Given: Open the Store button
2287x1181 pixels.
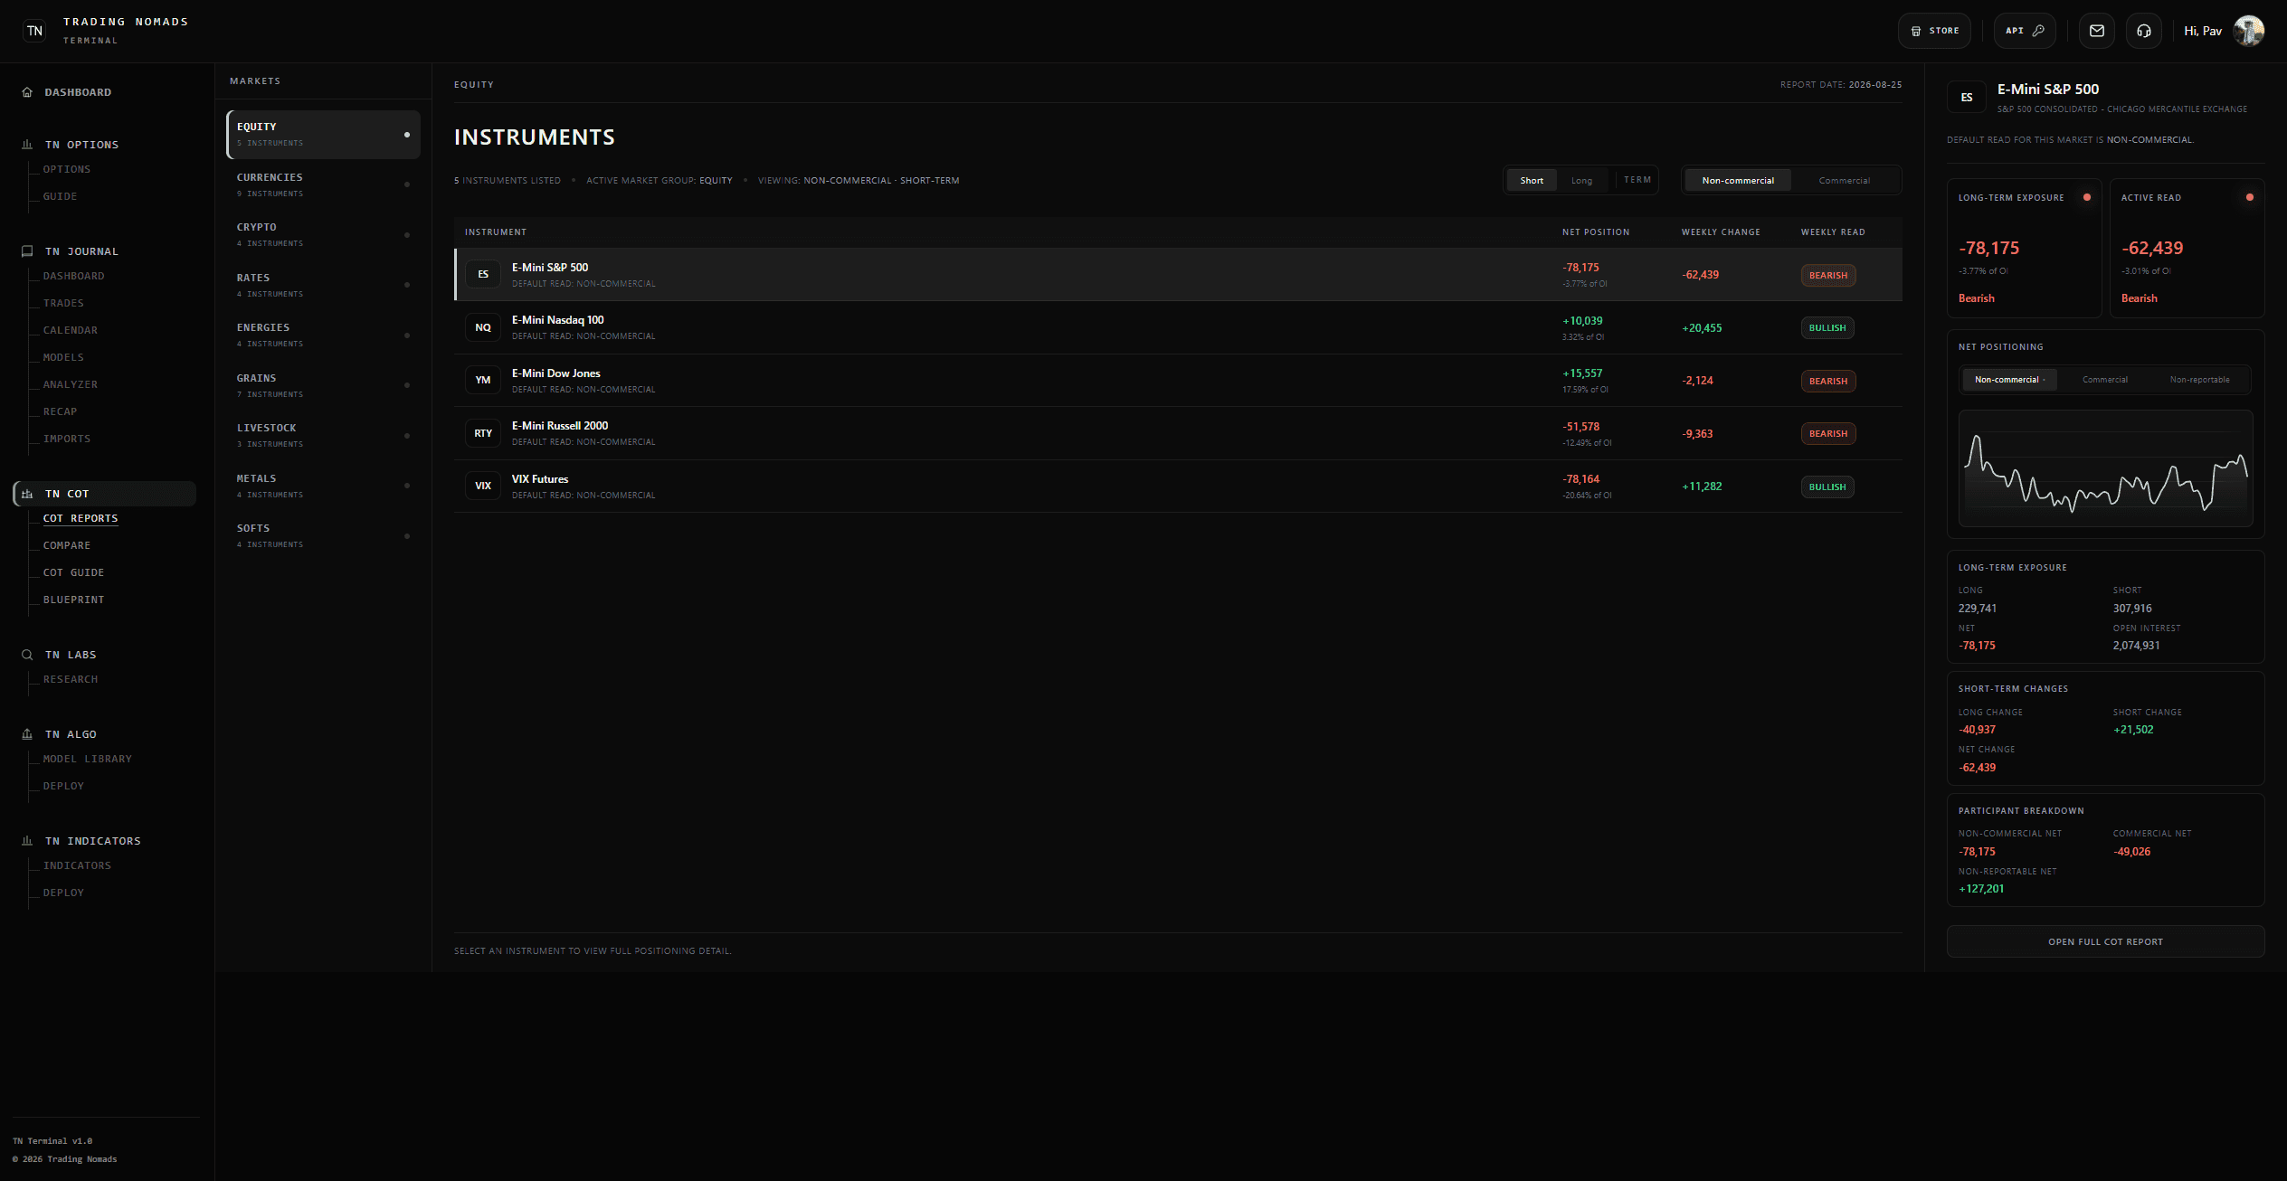Looking at the screenshot, I should tap(1934, 31).
